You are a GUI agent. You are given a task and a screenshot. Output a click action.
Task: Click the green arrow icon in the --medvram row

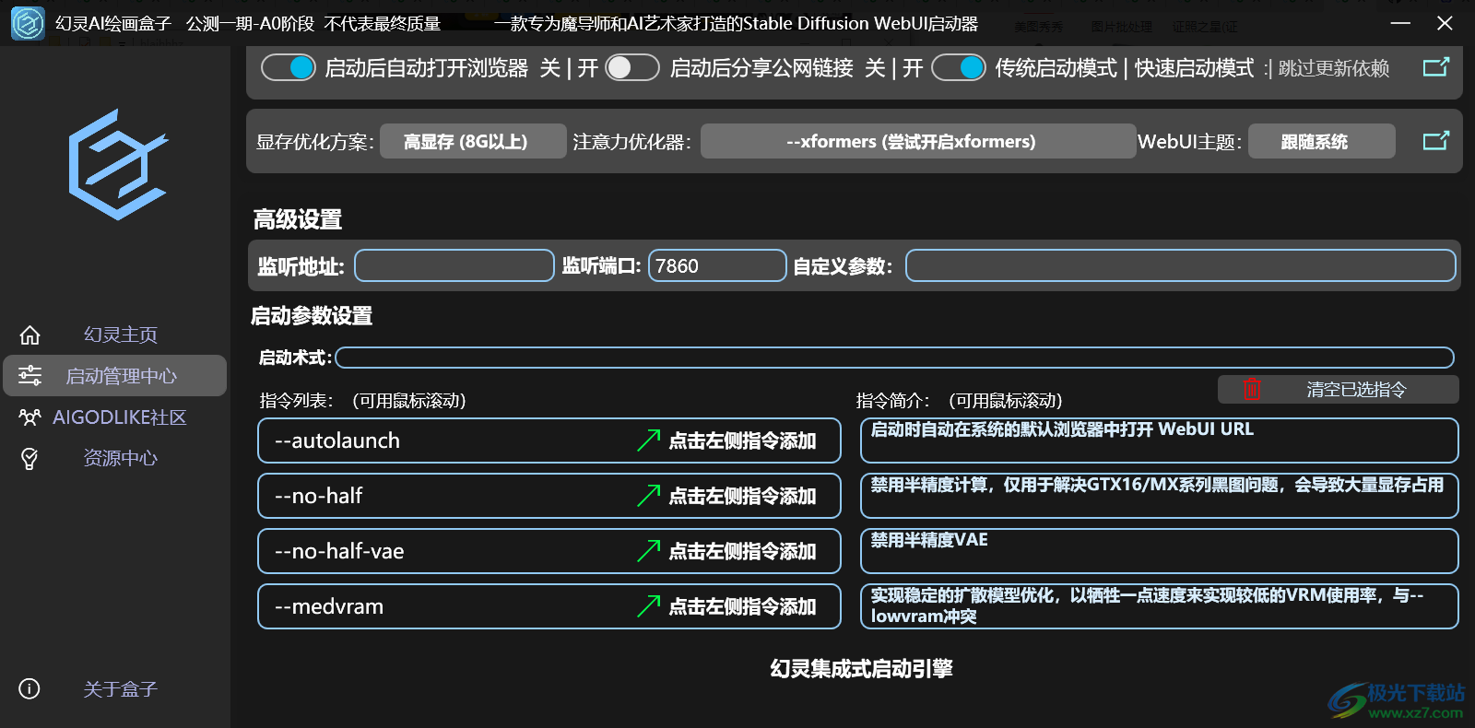click(x=649, y=606)
